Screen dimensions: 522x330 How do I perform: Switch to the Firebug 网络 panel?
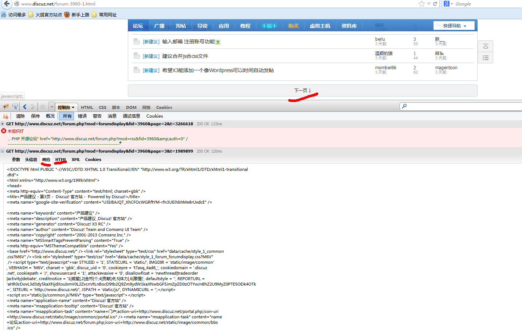click(146, 107)
